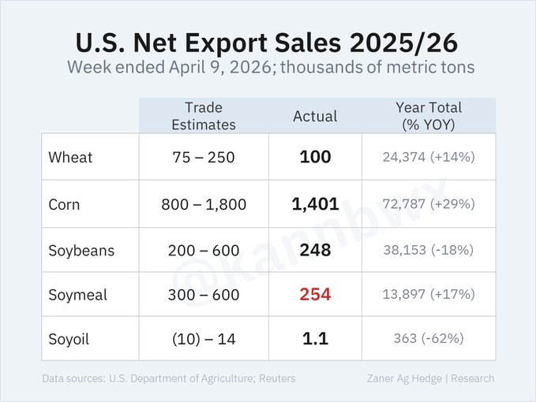Click the Soymeal row label
Screen dimensions: 536x402
click(78, 295)
